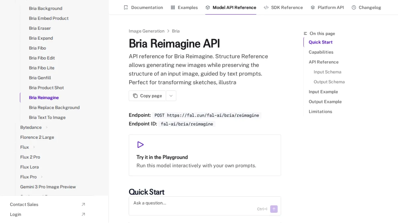Jump to Input Schema in page outline
The height and width of the screenshot is (223, 398).
[327, 72]
